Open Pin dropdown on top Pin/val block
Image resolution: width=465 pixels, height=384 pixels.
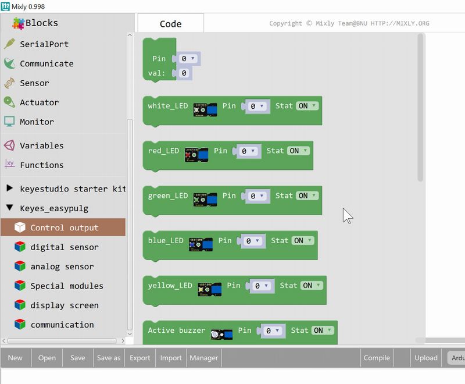coord(188,58)
